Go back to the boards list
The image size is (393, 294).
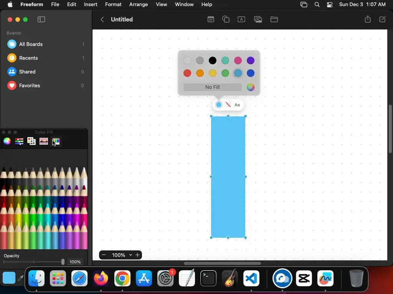(x=102, y=20)
